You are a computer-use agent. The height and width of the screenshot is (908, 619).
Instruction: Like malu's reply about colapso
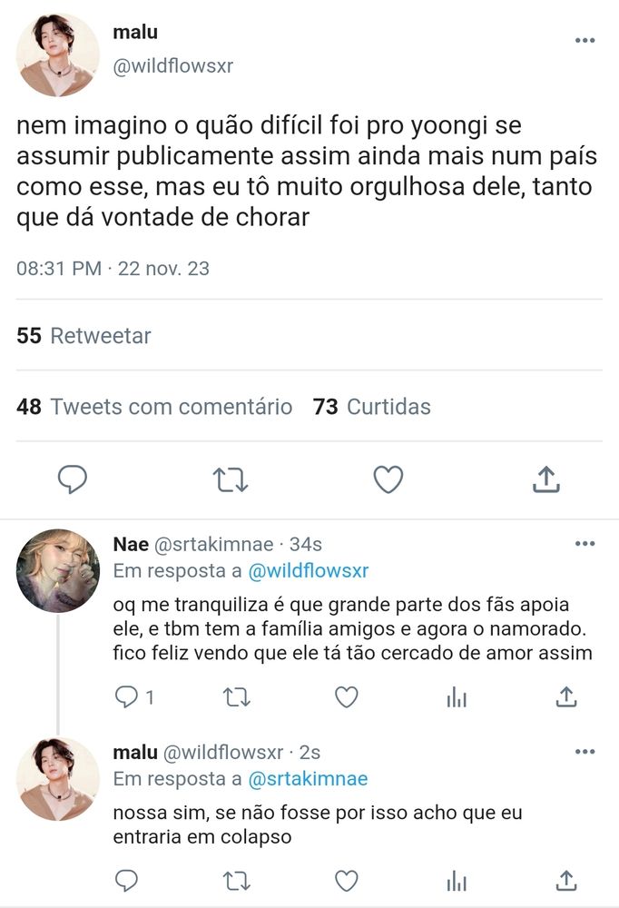347,881
